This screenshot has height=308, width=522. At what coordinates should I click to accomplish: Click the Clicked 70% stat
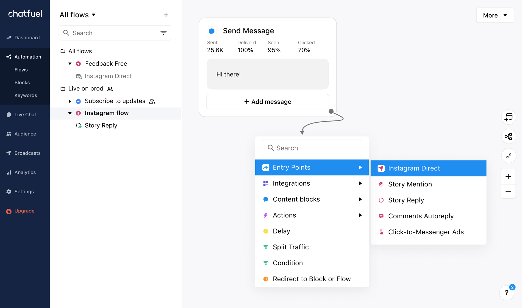[306, 46]
